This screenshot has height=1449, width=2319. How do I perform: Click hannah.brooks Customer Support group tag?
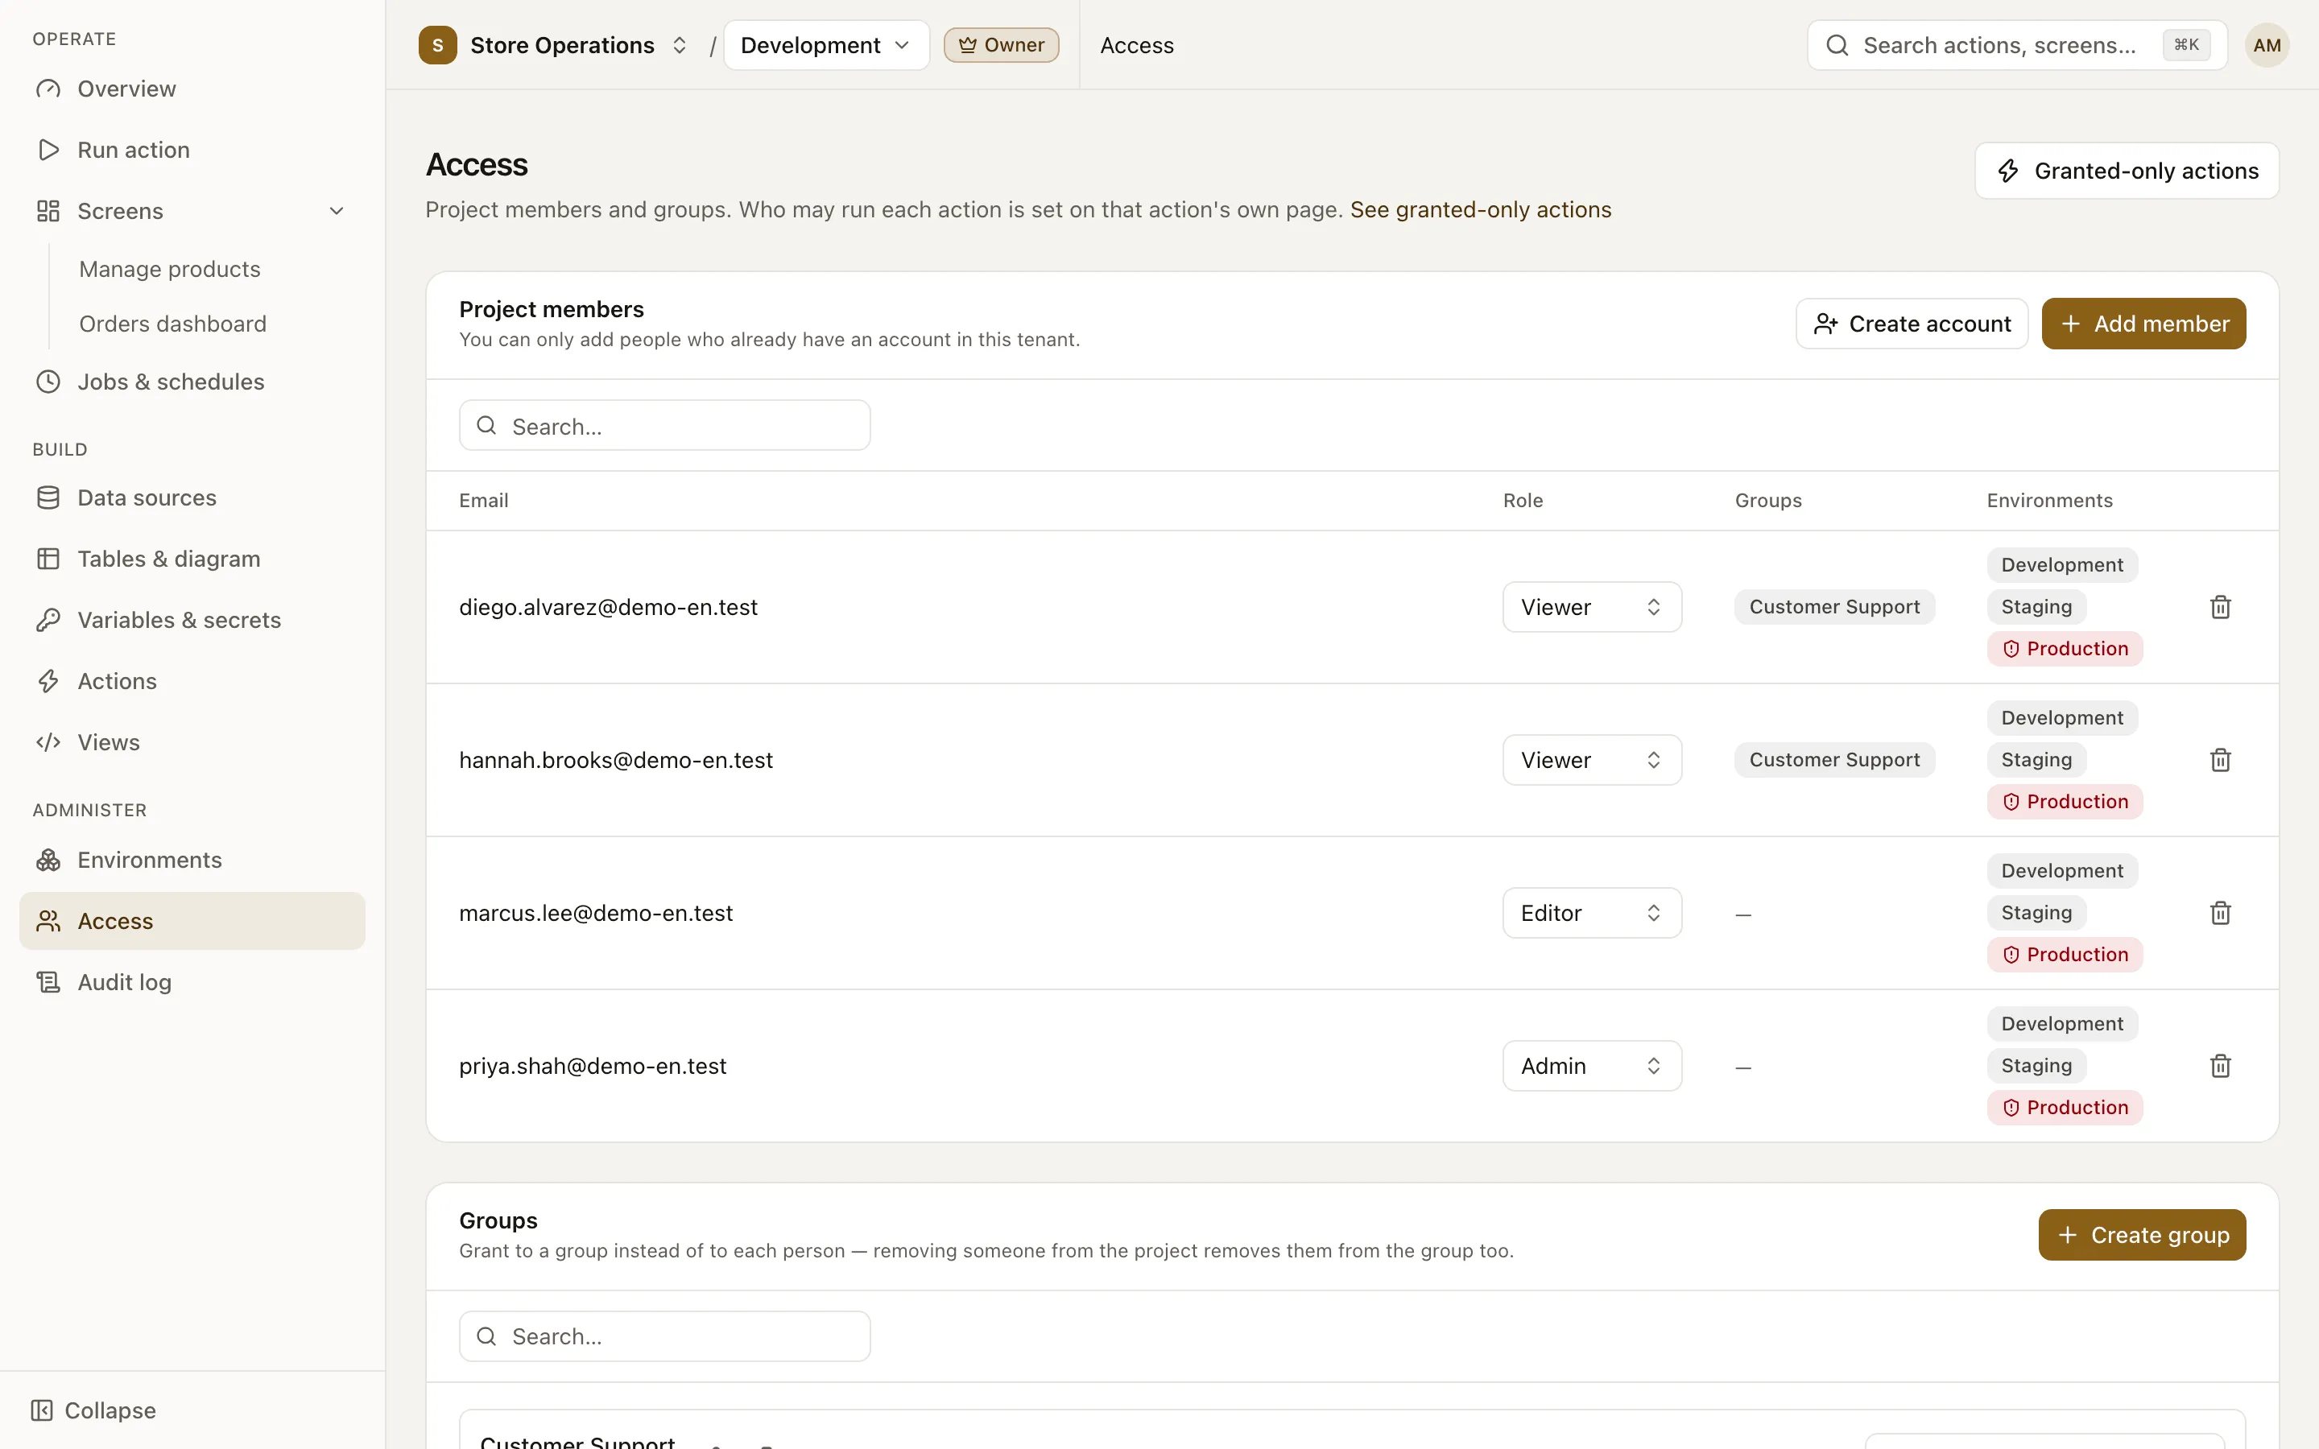[1833, 760]
